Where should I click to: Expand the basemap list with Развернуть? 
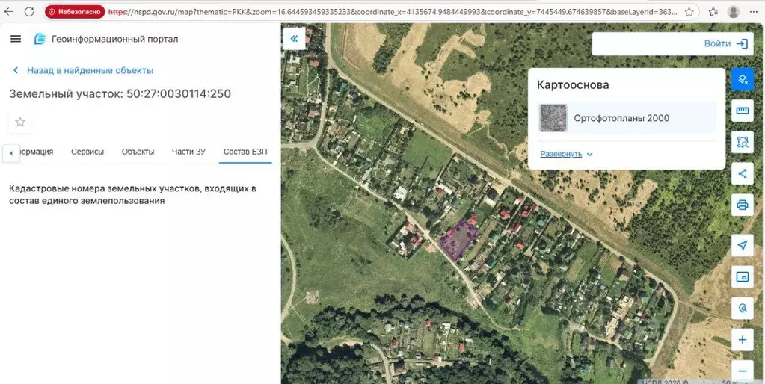(x=561, y=154)
